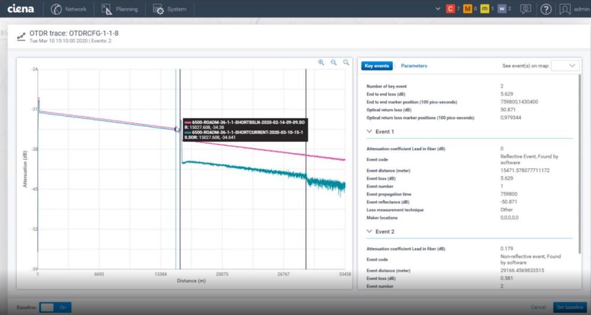591x315 pixels.
Task: Click the Event propagation time value 759800
Action: [509, 194]
